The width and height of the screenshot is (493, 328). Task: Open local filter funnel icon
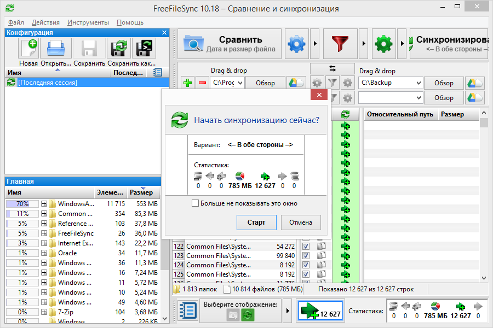tap(333, 83)
